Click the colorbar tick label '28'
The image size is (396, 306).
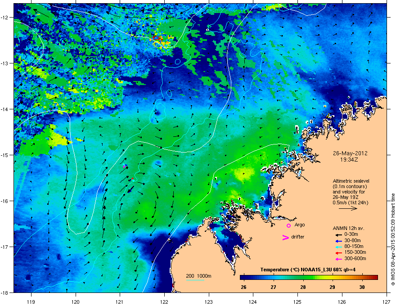click(x=303, y=287)
